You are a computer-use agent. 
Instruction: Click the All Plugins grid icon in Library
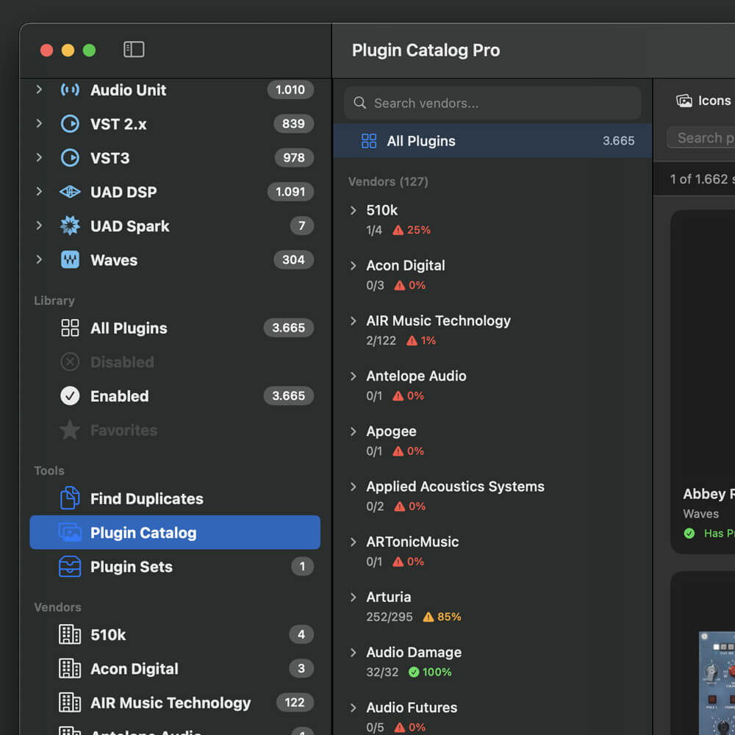pos(70,328)
